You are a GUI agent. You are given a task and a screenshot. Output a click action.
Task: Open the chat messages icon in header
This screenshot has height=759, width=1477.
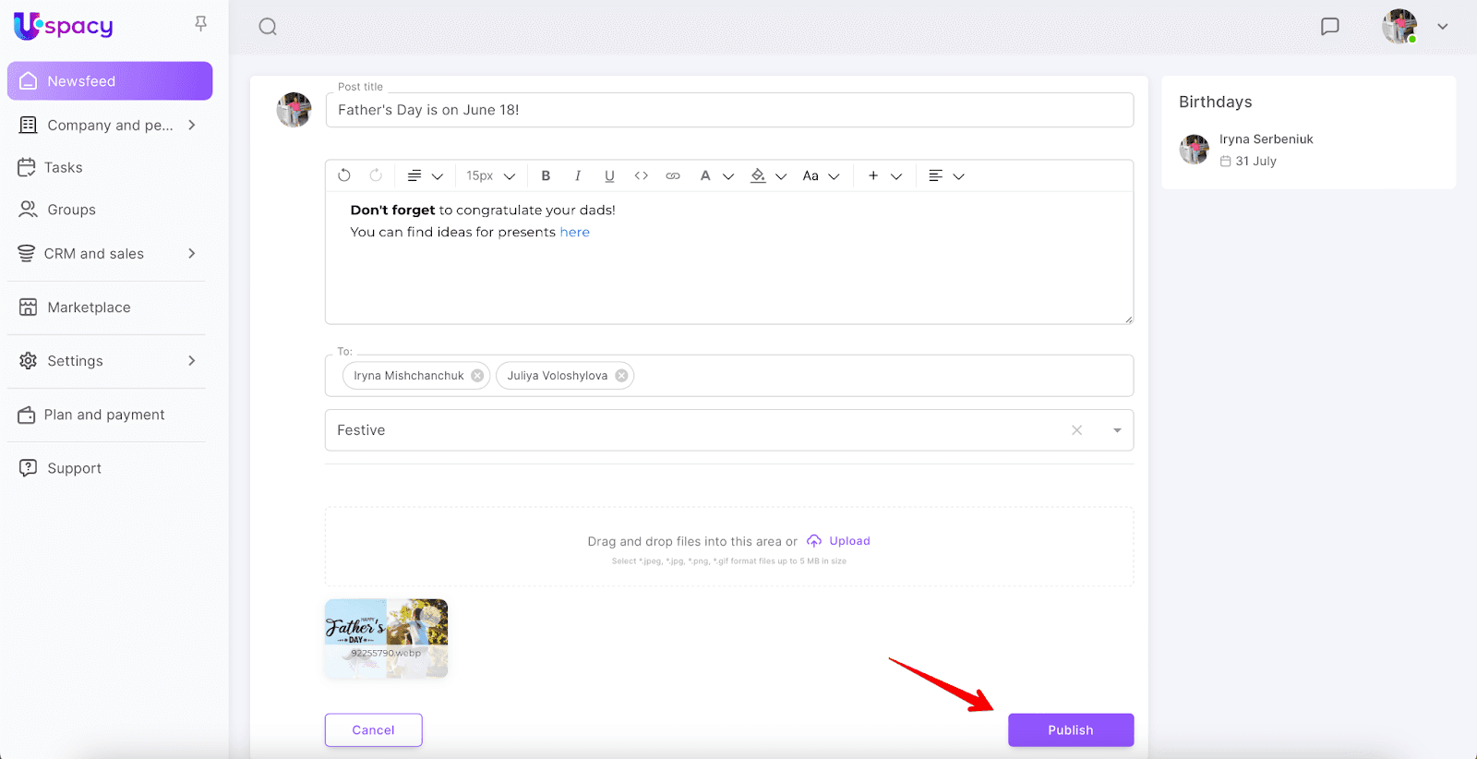(x=1329, y=27)
